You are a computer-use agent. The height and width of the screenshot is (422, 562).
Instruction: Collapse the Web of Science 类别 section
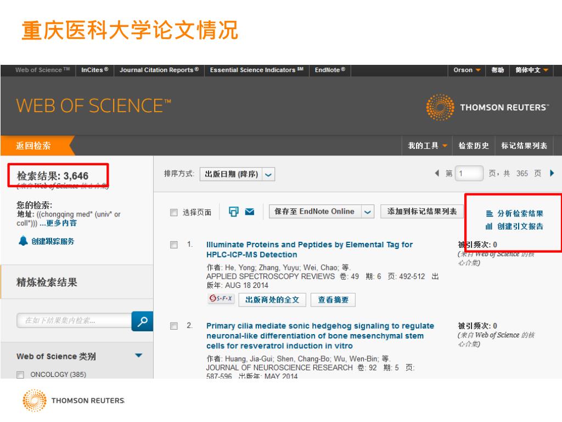(x=139, y=356)
